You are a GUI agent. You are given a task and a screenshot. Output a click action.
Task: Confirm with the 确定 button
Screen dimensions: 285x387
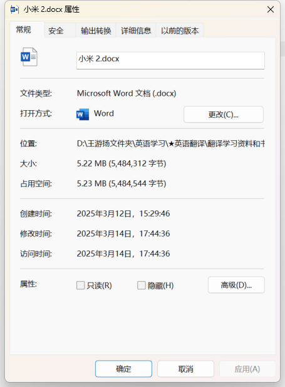(123, 369)
